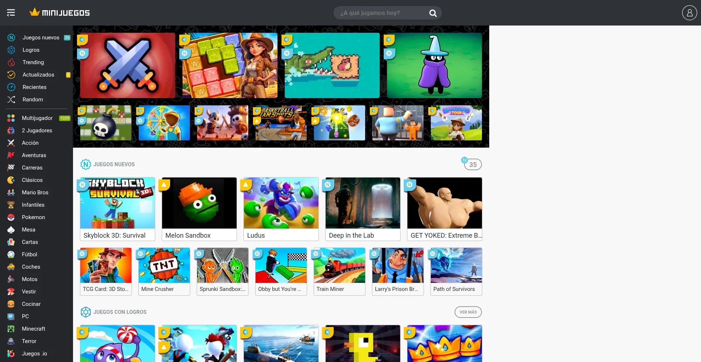Open the Skyblock 3D: Survival game card

[118, 209]
